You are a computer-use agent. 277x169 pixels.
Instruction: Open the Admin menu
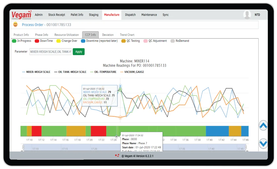tap(39, 15)
